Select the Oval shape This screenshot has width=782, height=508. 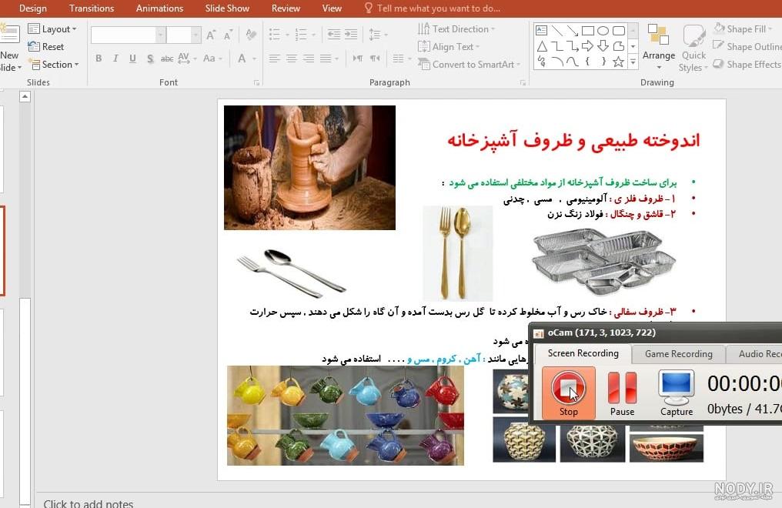[603, 31]
